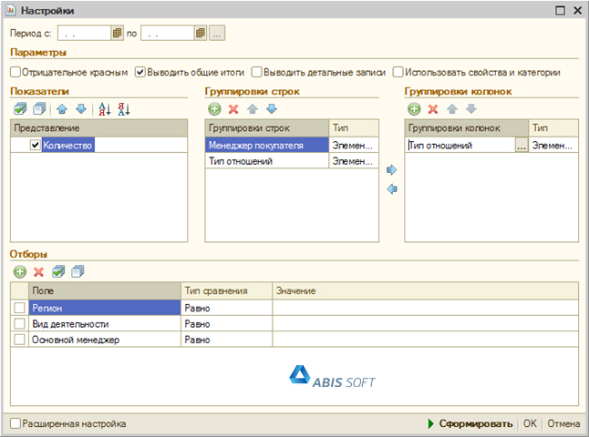Move grouping to rows with left arrow
The image size is (589, 437).
coord(391,188)
